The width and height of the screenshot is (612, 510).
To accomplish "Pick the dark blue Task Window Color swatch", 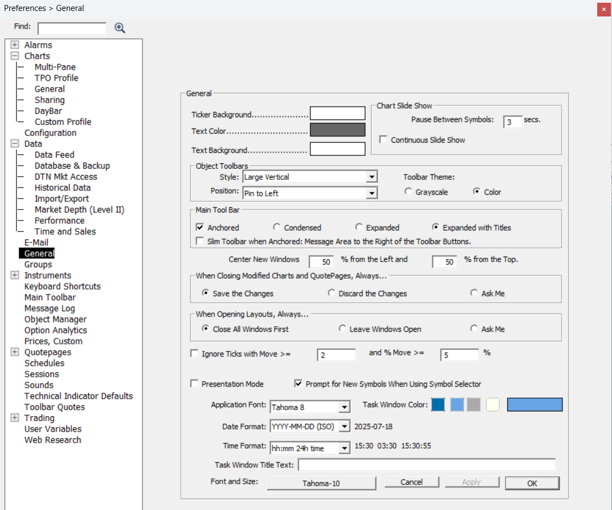I will tap(438, 405).
